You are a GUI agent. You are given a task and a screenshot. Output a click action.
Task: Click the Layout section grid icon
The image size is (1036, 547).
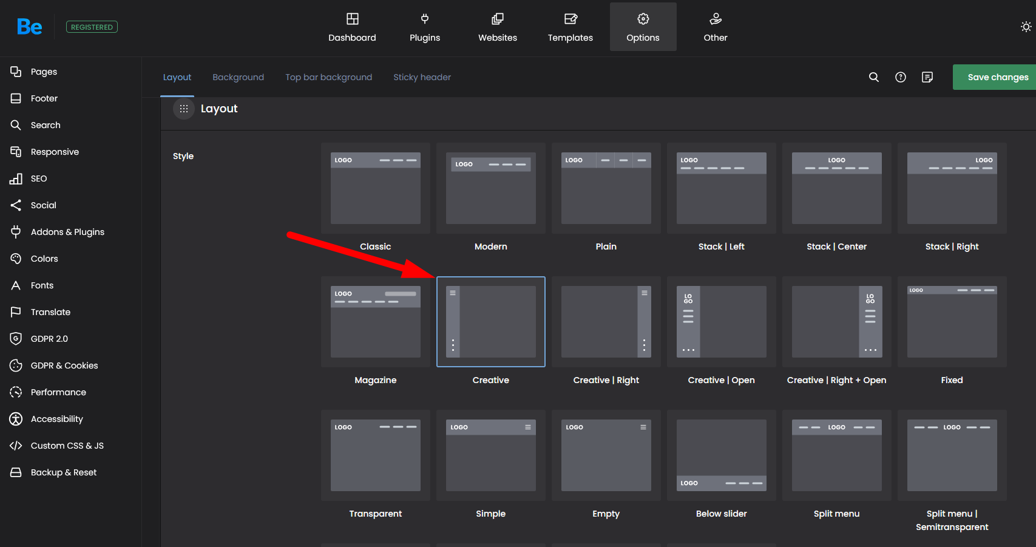click(x=184, y=109)
